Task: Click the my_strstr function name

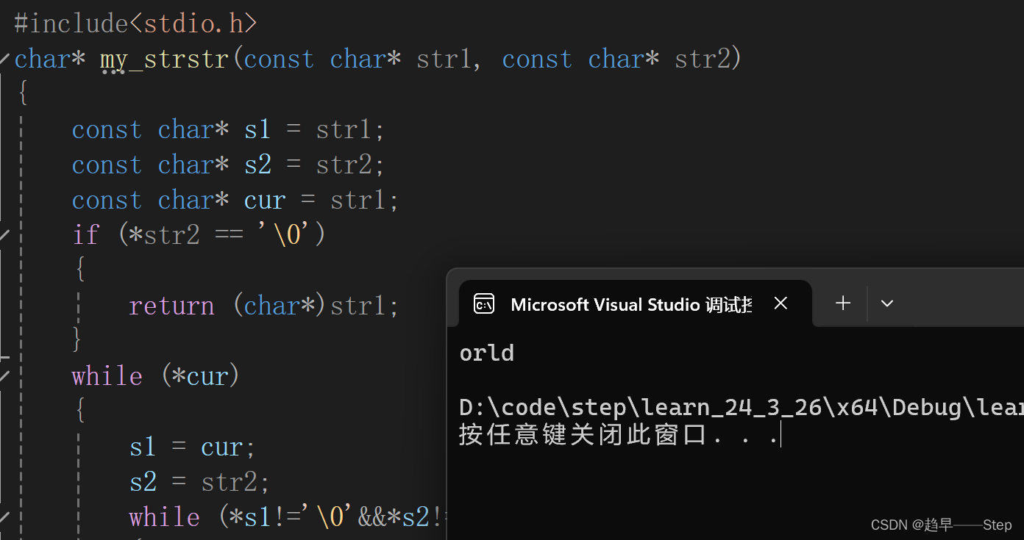Action: tap(164, 60)
